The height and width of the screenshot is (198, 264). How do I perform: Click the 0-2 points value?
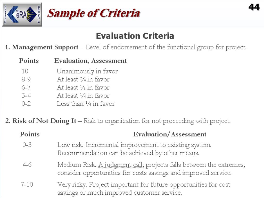pos(26,104)
